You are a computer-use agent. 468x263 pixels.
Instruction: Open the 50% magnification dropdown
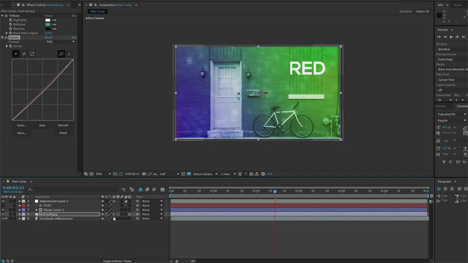103,174
